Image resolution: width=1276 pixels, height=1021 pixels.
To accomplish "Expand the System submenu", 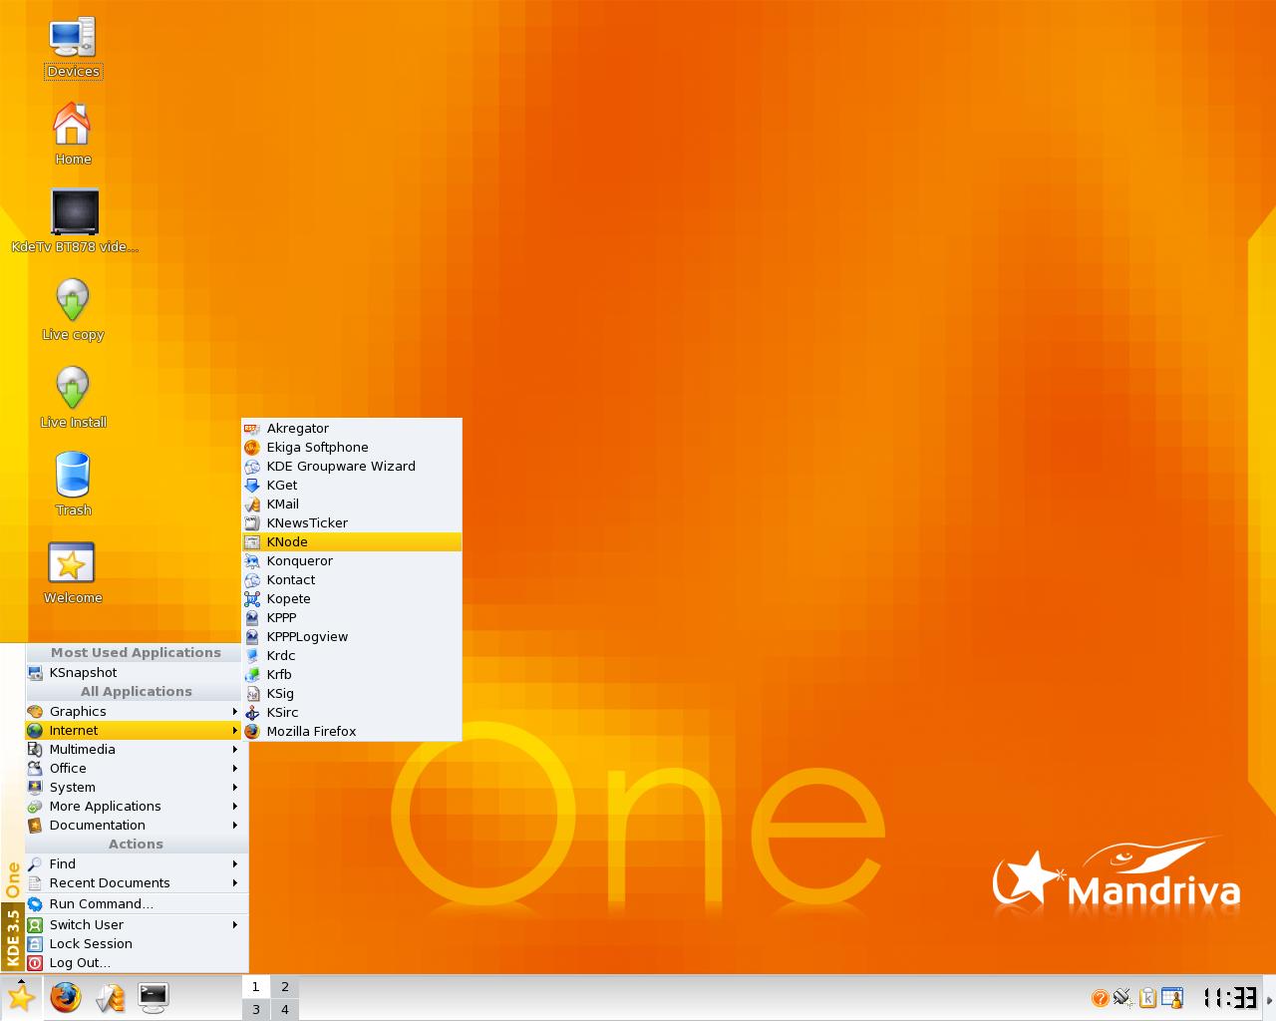I will pyautogui.click(x=135, y=787).
